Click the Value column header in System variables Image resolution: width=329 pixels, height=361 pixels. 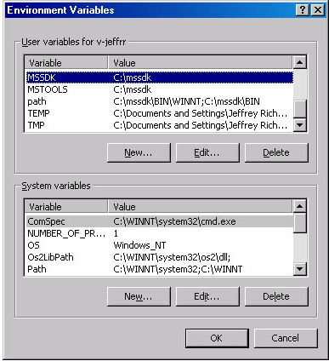[x=200, y=207]
